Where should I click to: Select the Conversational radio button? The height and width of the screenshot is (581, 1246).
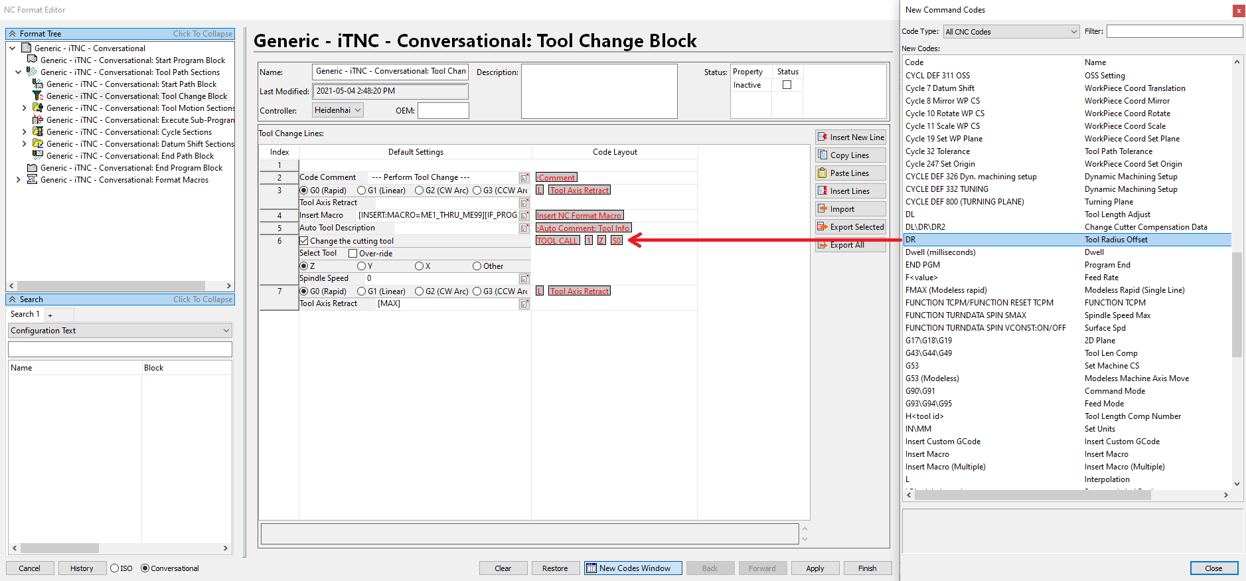[145, 568]
